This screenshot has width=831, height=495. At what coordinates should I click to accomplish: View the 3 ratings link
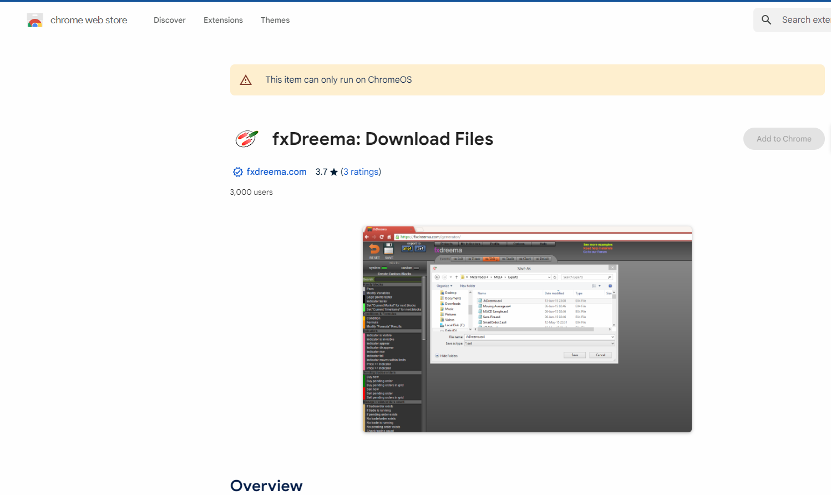tap(361, 172)
